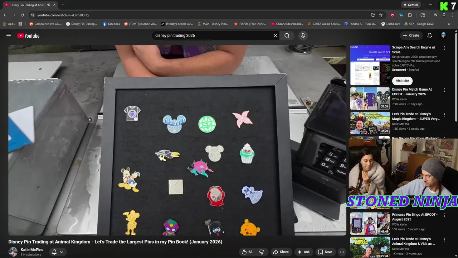Open the YouTube guide hamburger menu

9,35
